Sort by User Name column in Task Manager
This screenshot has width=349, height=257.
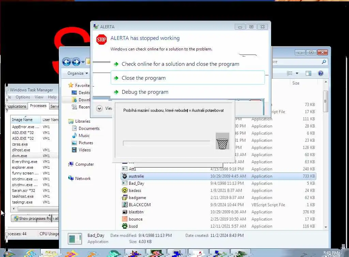(x=50, y=120)
